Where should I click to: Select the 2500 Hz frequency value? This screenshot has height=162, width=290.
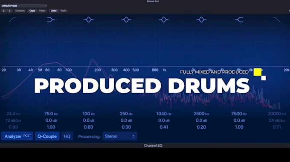(x=201, y=114)
